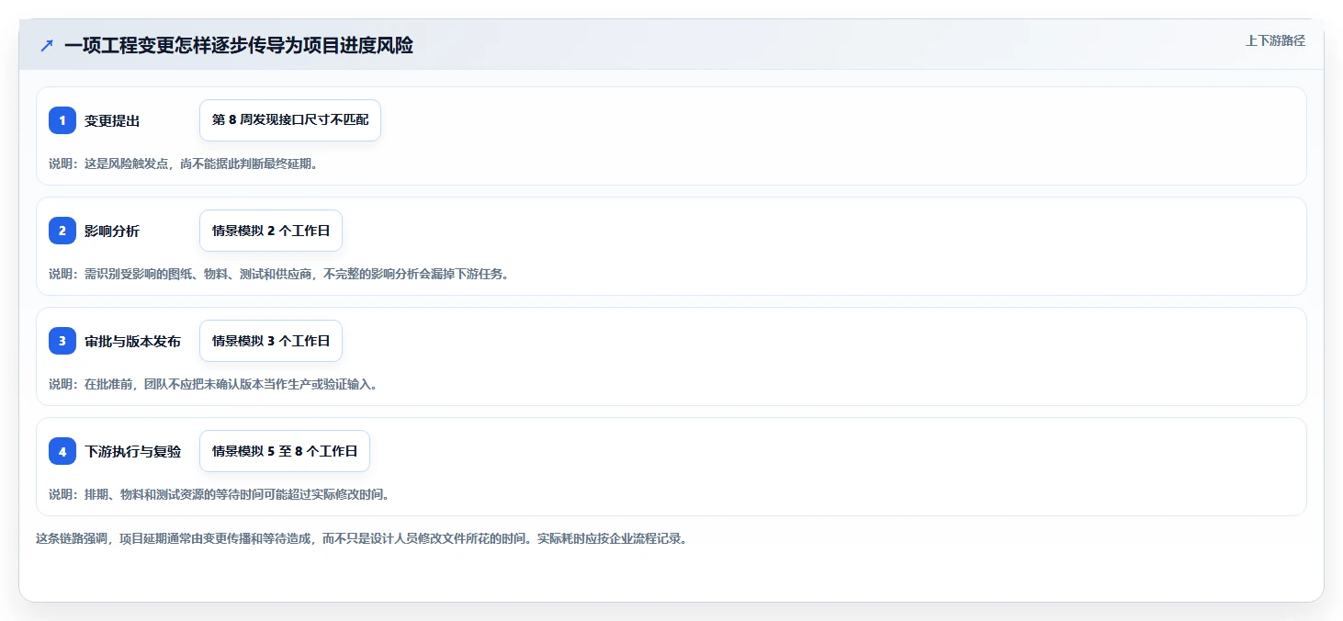Click the title 一项工程变更怎样逐步传导为项目进度风险
This screenshot has height=621, width=1343.
(x=239, y=45)
